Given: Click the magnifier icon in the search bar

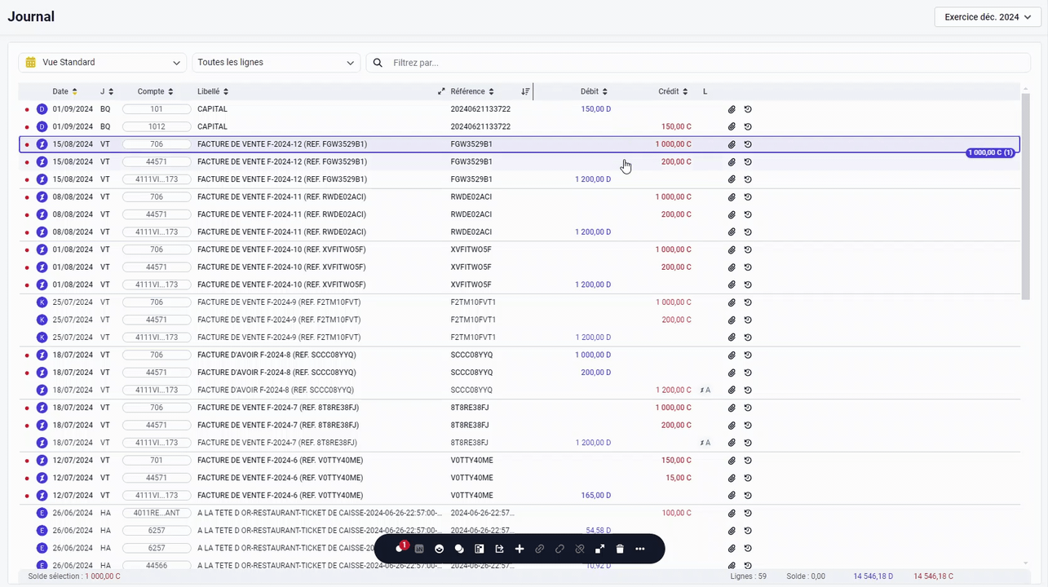Looking at the screenshot, I should (377, 62).
